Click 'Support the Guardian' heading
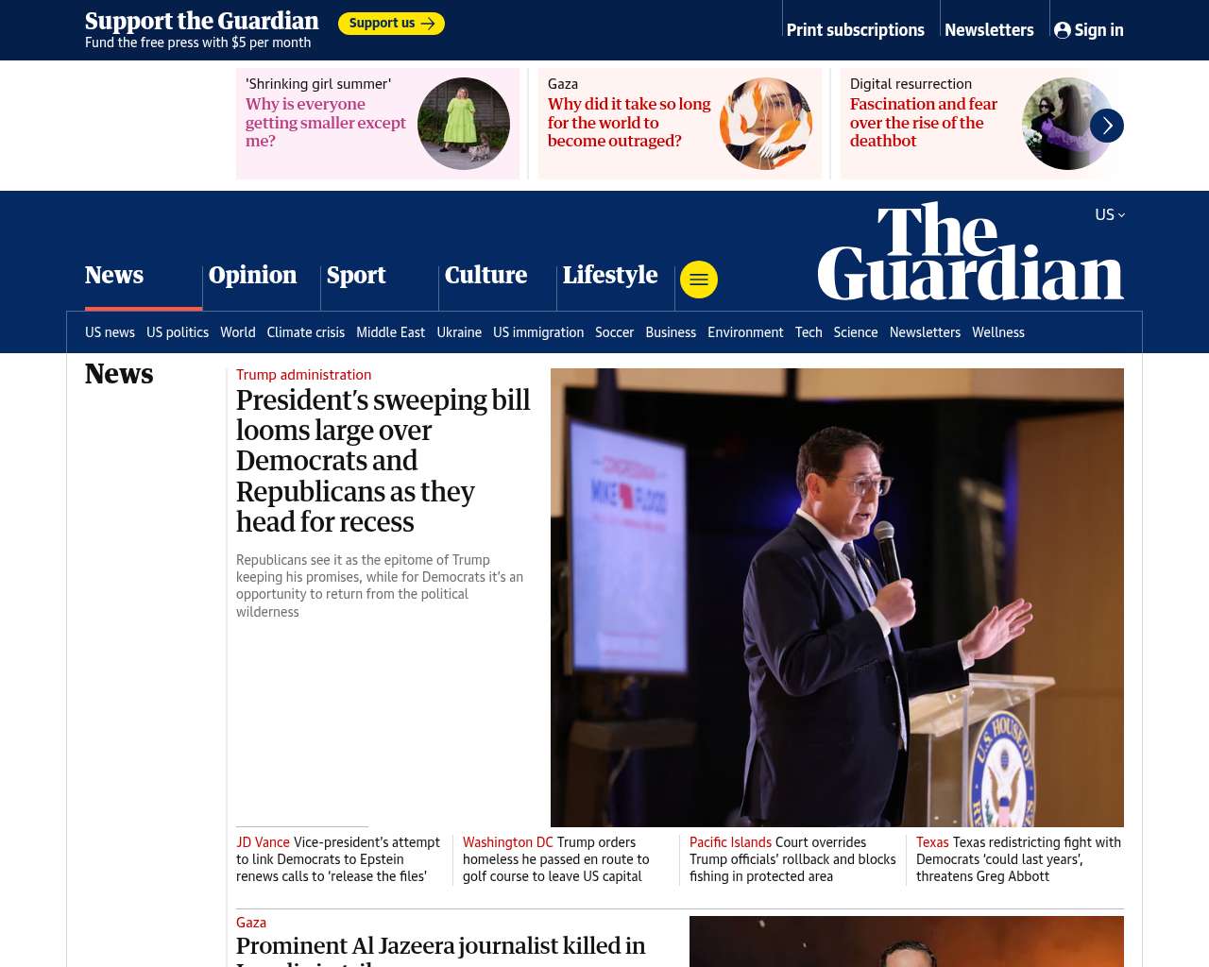 point(202,21)
